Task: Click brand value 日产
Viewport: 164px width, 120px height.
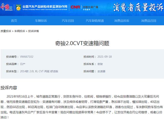Action: click(x=23, y=64)
